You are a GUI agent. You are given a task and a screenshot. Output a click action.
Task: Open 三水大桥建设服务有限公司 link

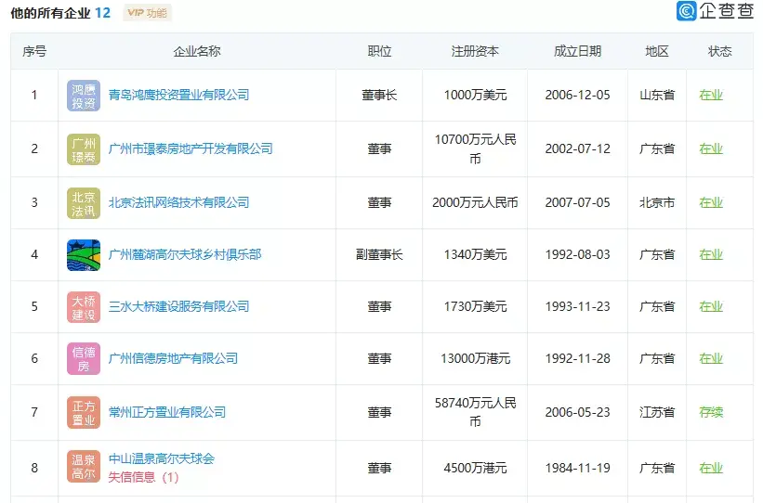coord(178,306)
